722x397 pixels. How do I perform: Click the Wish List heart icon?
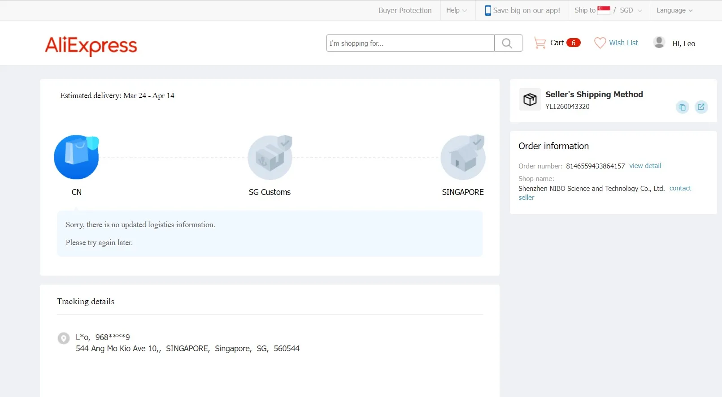pos(600,43)
